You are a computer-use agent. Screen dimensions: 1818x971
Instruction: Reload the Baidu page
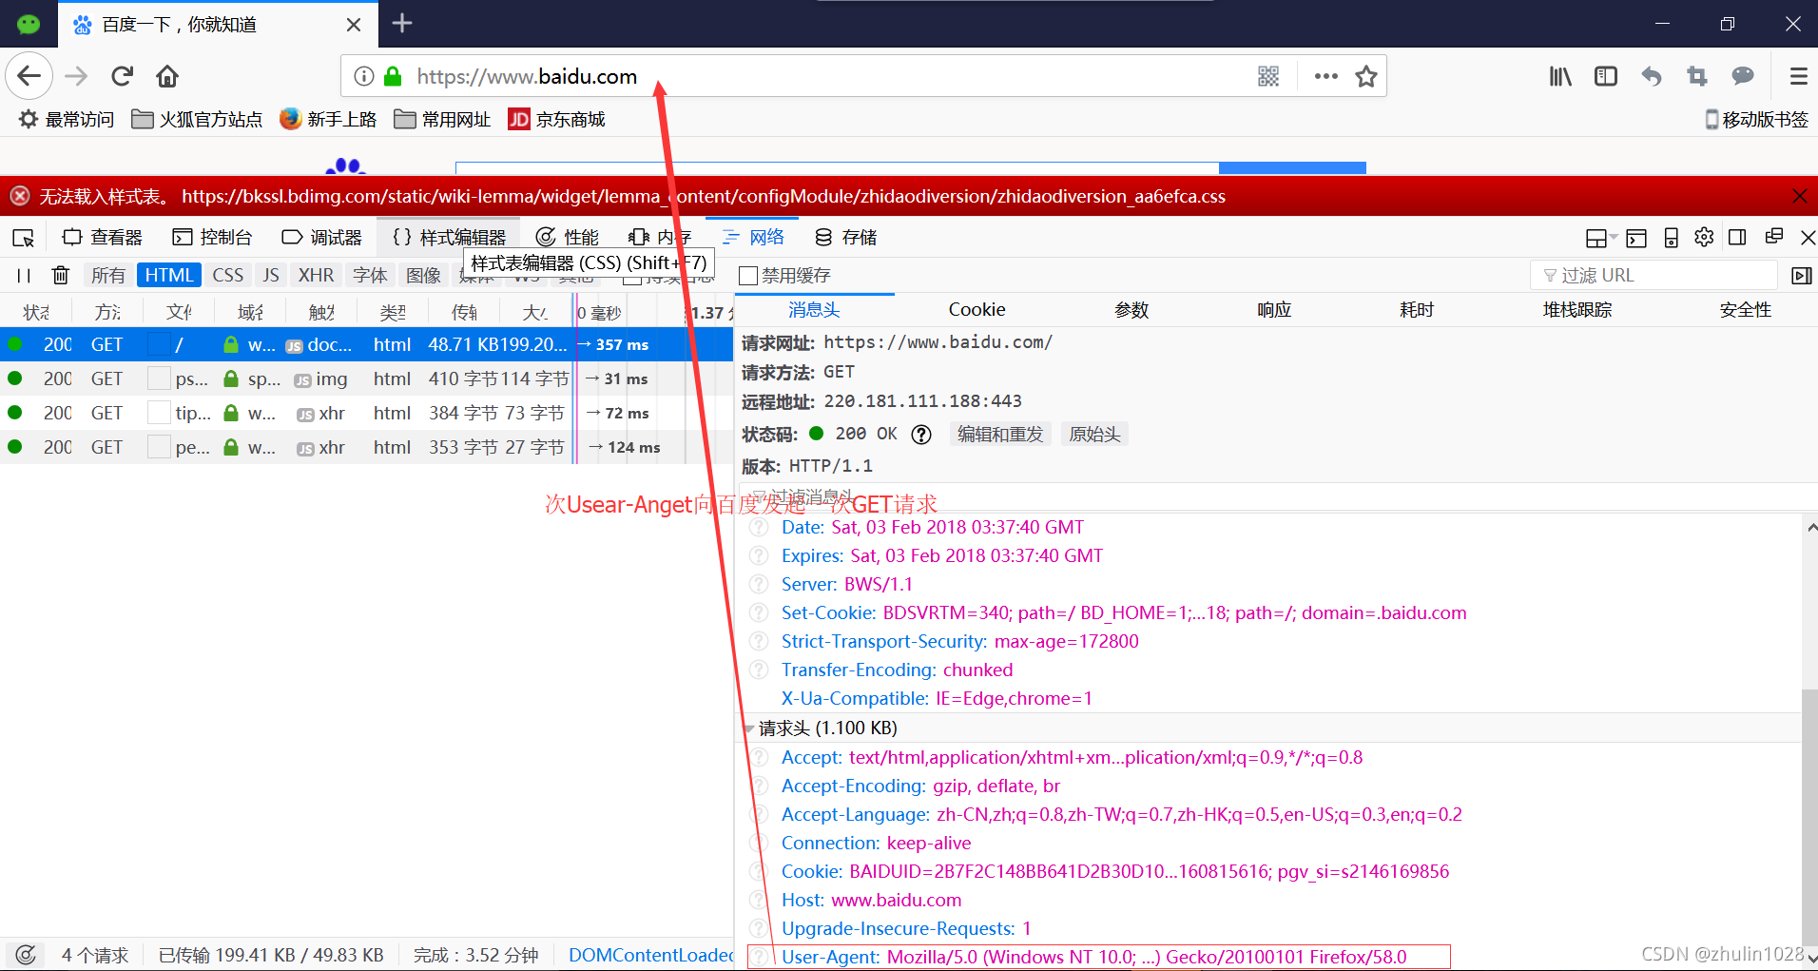tap(122, 76)
